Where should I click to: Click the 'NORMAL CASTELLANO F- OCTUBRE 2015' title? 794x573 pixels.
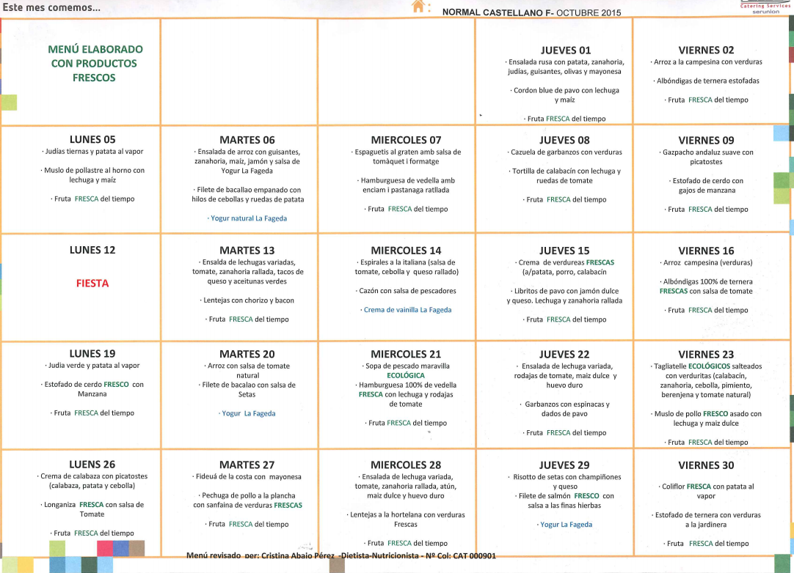531,12
